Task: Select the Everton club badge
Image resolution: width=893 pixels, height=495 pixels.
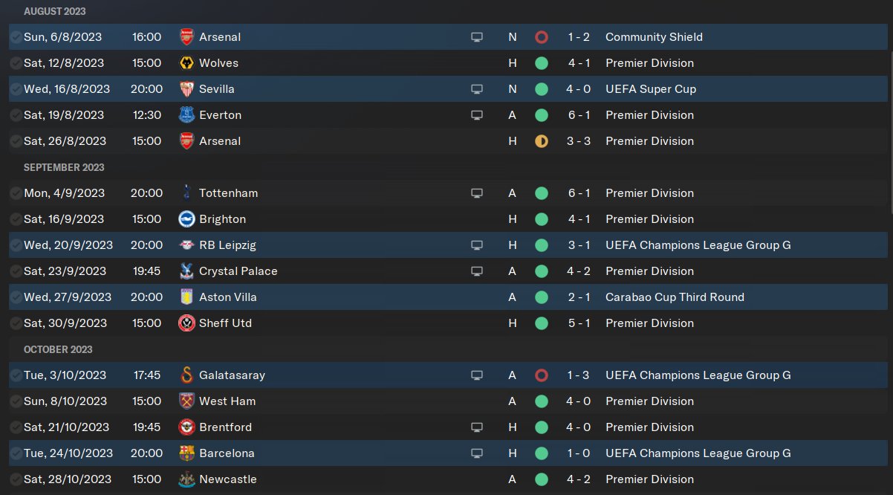Action: (186, 115)
